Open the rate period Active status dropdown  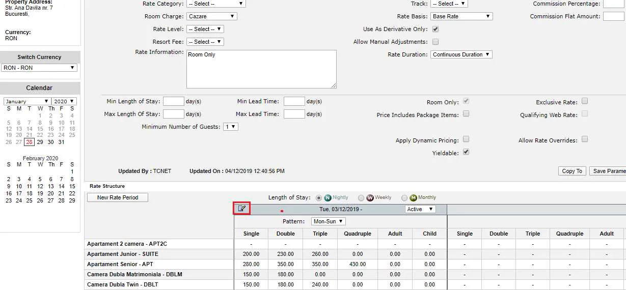[420, 209]
